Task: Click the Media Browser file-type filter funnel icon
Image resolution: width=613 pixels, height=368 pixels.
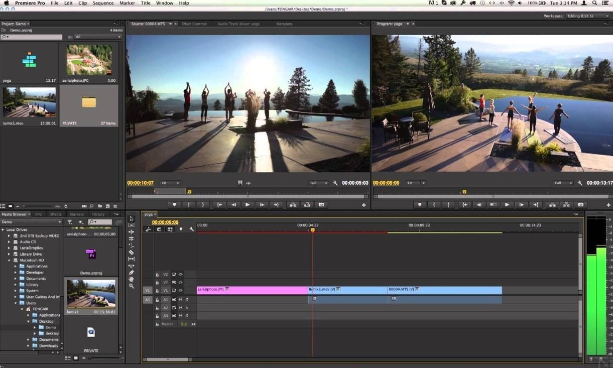Action: coord(70,222)
